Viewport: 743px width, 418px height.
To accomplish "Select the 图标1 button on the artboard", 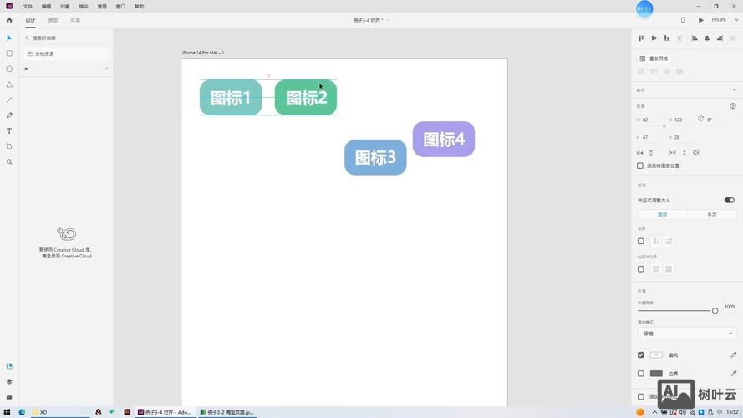I will tap(231, 97).
